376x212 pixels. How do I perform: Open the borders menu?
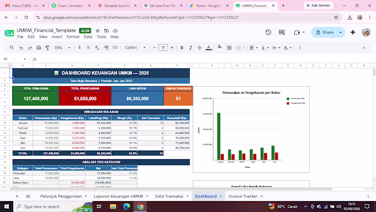(x=229, y=48)
